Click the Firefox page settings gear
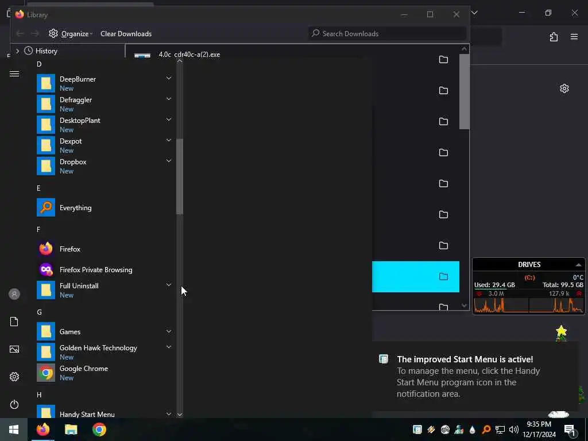Screen dimensions: 588x441 point(564,88)
